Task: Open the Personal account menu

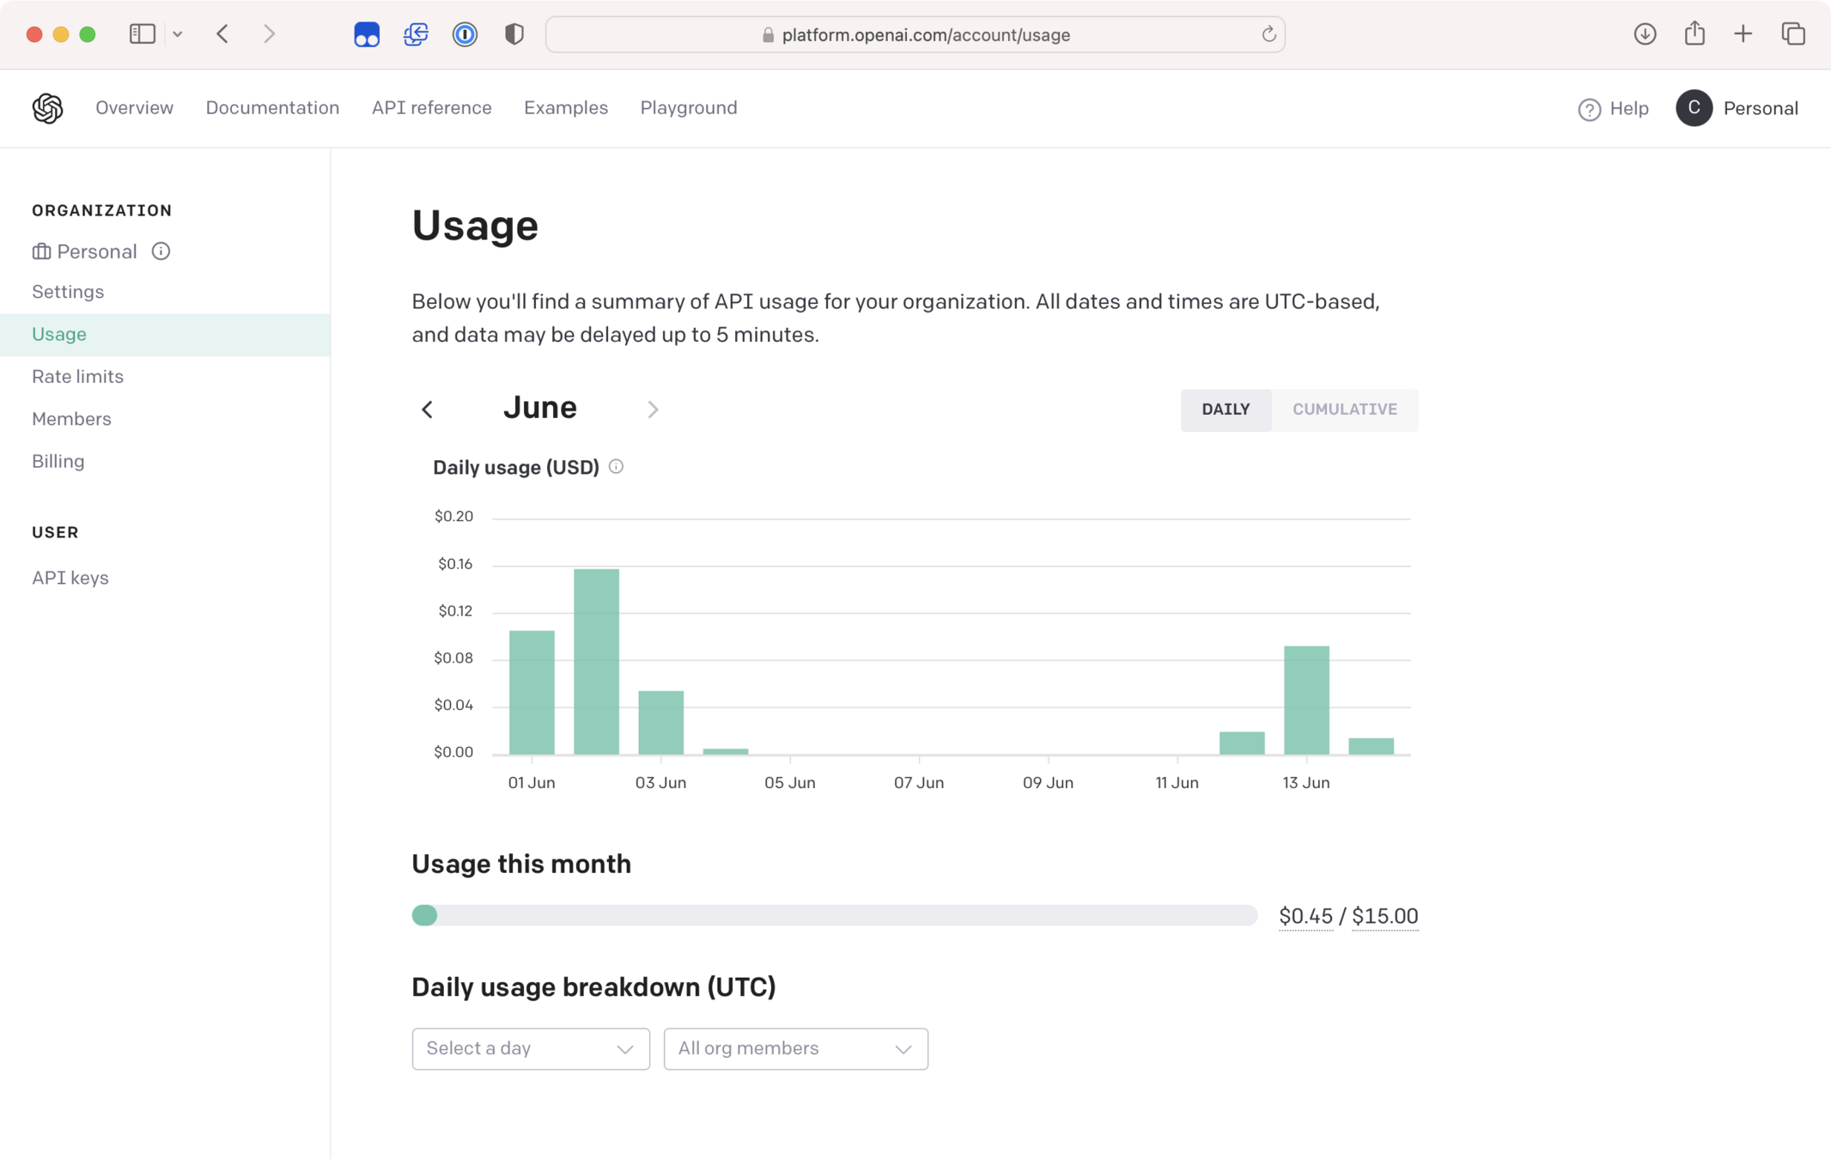Action: (x=1737, y=108)
